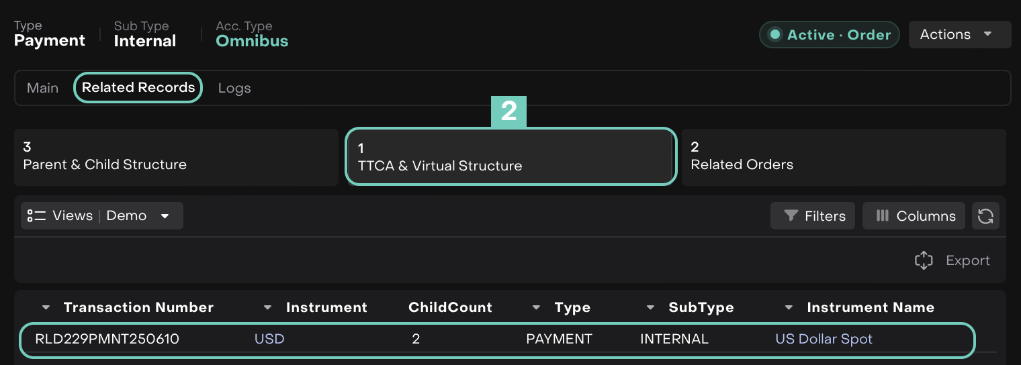The height and width of the screenshot is (365, 1021).
Task: Open the Actions dropdown menu
Action: tap(959, 35)
